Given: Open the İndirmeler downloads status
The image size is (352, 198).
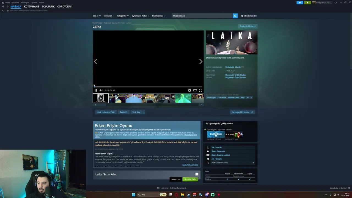Looking at the screenshot, I should click(172, 188).
